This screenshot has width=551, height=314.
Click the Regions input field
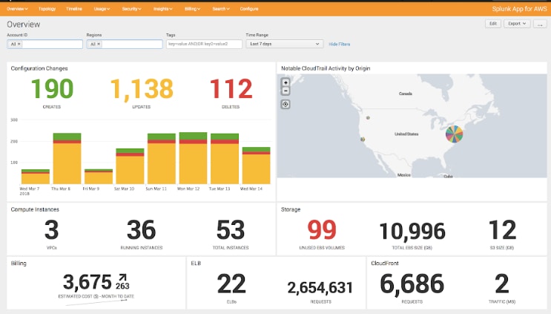point(125,44)
